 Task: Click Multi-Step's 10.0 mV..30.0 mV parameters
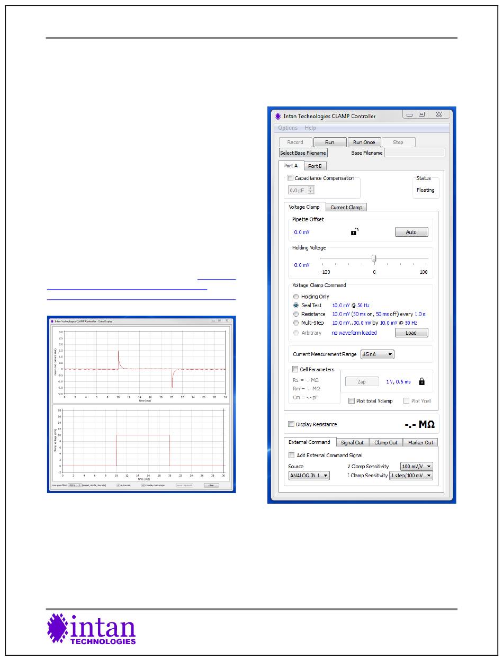(x=374, y=323)
